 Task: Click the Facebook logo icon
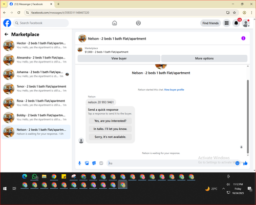tap(7, 23)
